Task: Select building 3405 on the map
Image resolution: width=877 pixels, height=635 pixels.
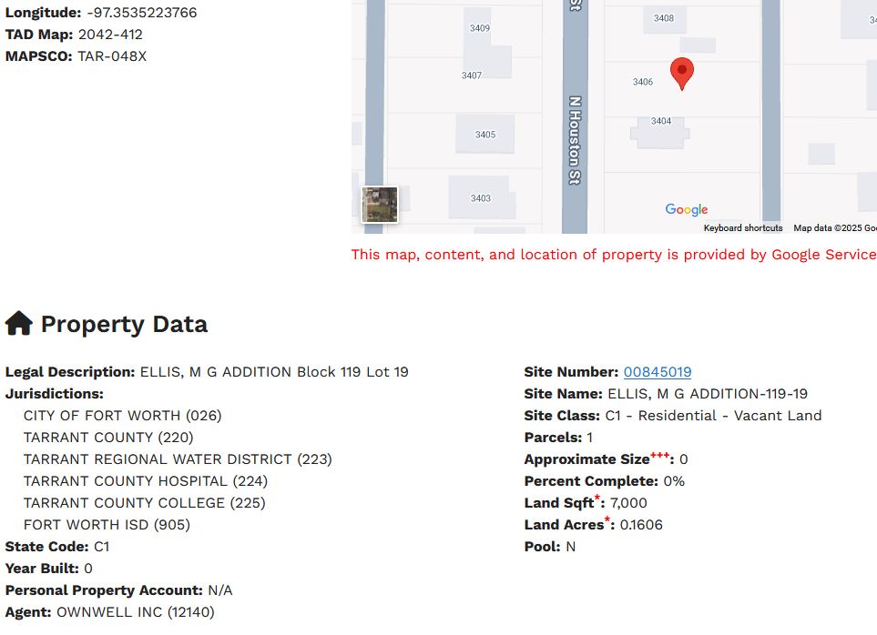Action: pos(485,135)
